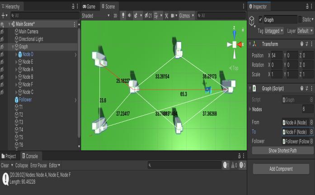The height and width of the screenshot is (195, 315).
Task: Click the Follower prefab cube icon
Action: pyautogui.click(x=16, y=100)
